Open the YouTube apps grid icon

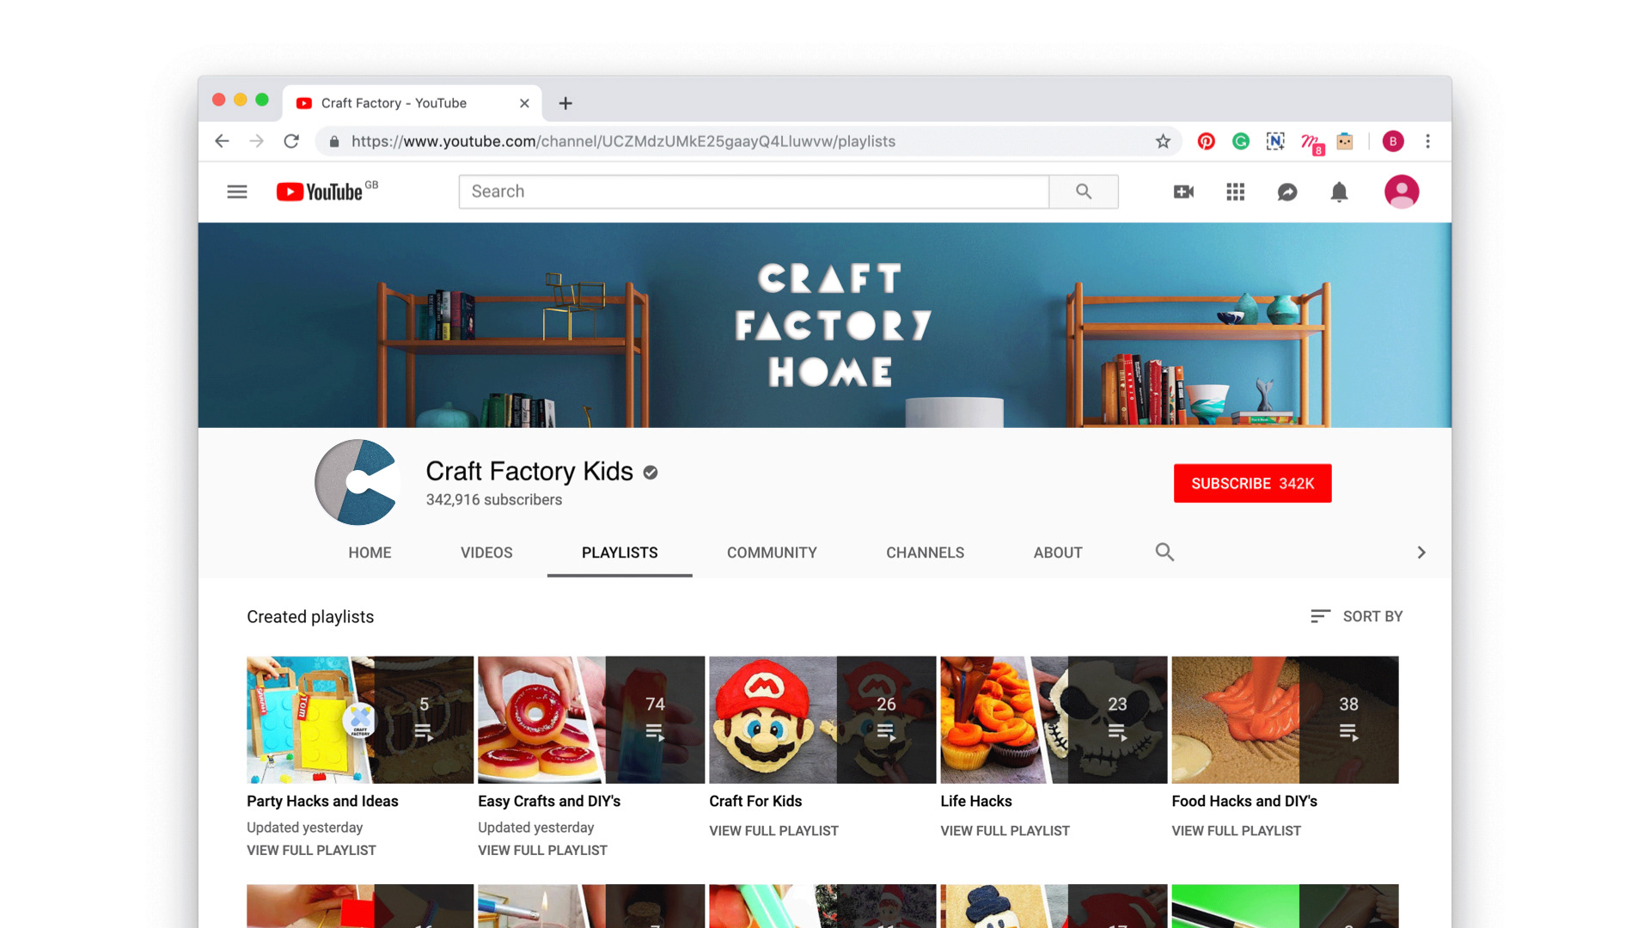coord(1235,192)
